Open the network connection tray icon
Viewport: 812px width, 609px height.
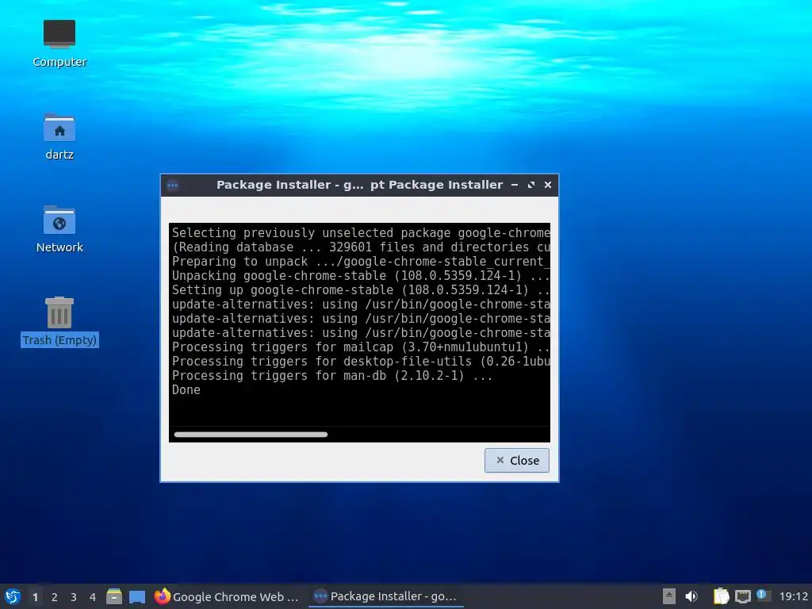pos(742,596)
